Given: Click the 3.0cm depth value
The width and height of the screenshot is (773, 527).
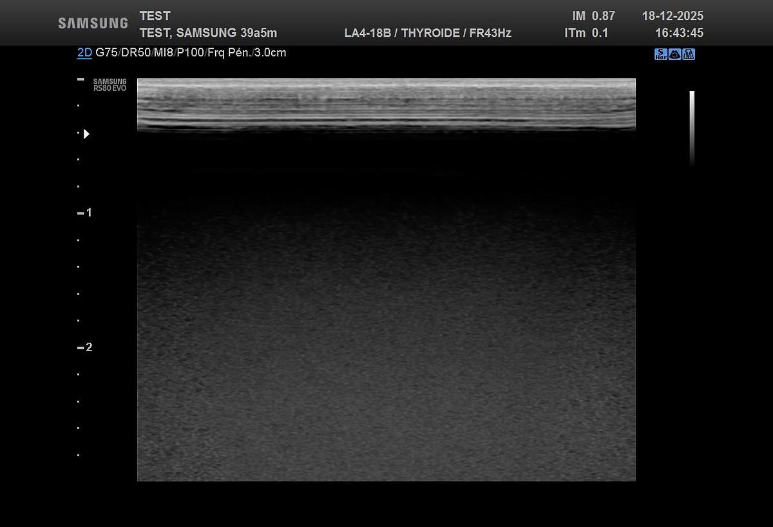Looking at the screenshot, I should tap(270, 53).
